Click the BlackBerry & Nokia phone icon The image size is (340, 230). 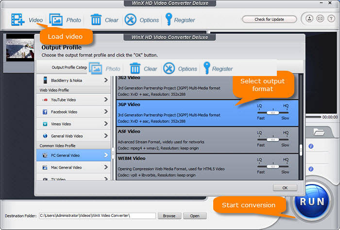coord(45,80)
